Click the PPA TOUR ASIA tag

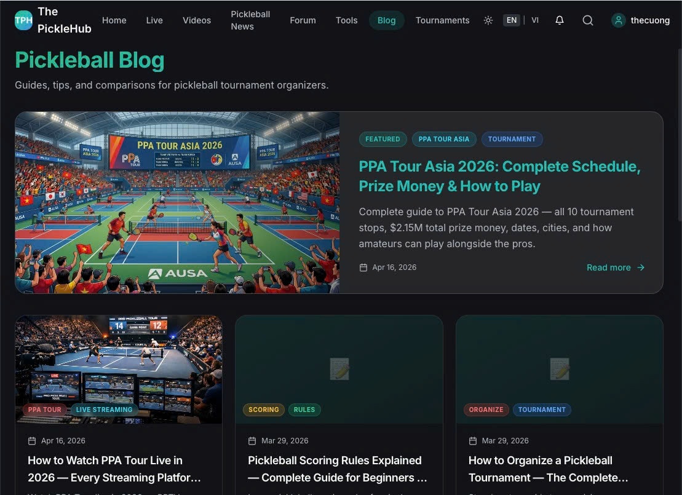(x=443, y=139)
